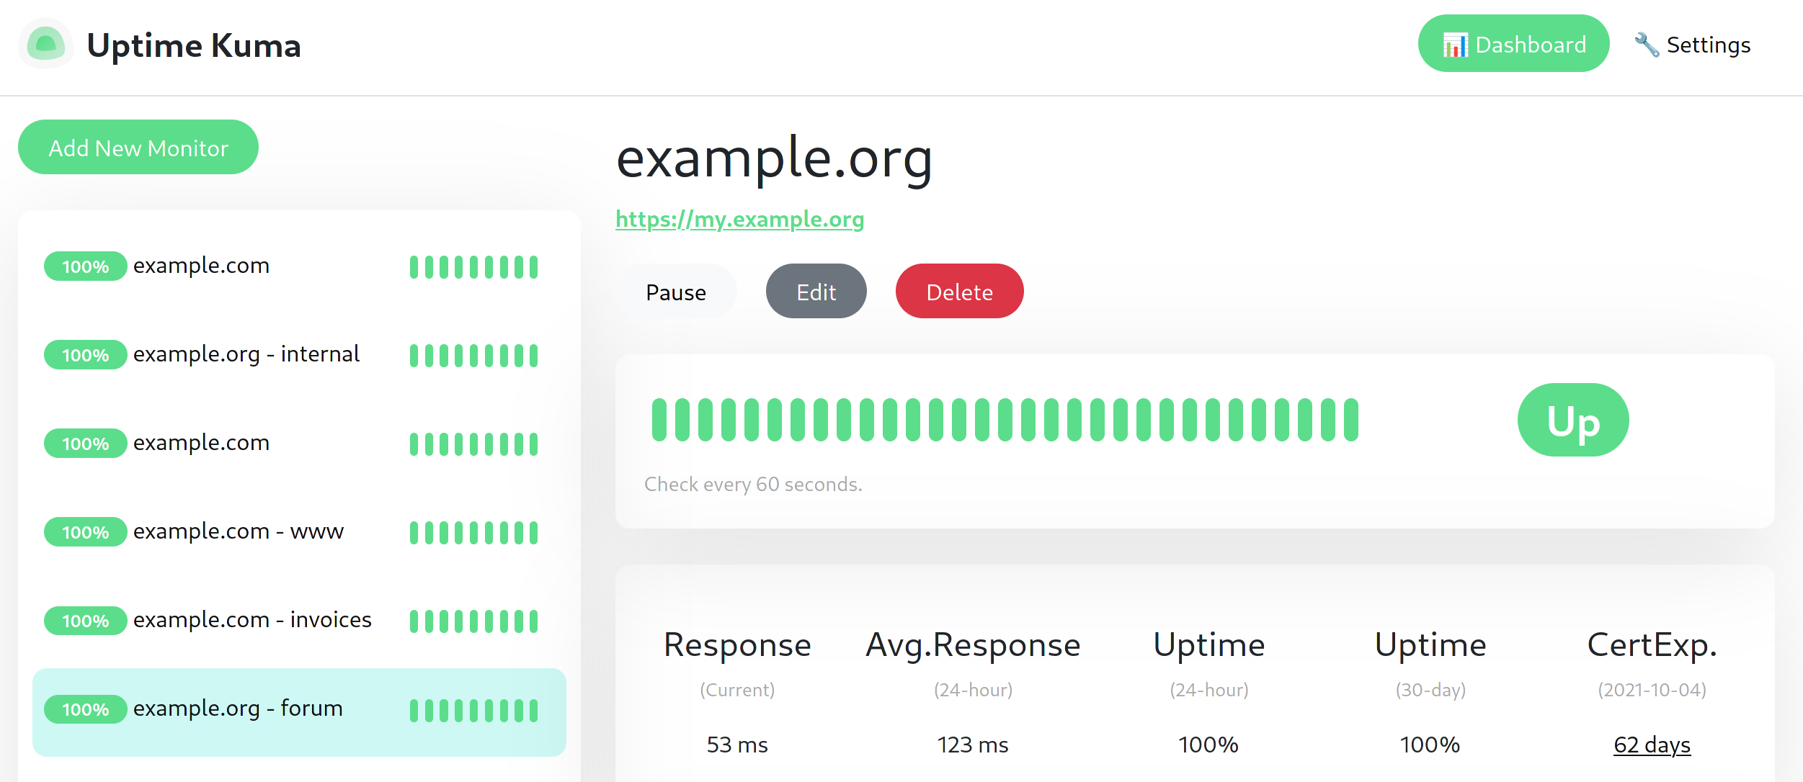Click the main heartbeat status bar
Viewport: 1803px width, 782px height.
1005,420
